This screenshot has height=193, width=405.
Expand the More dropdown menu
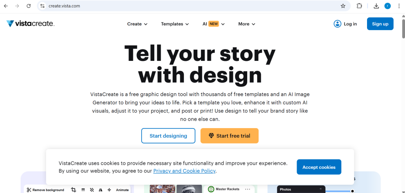pos(247,24)
